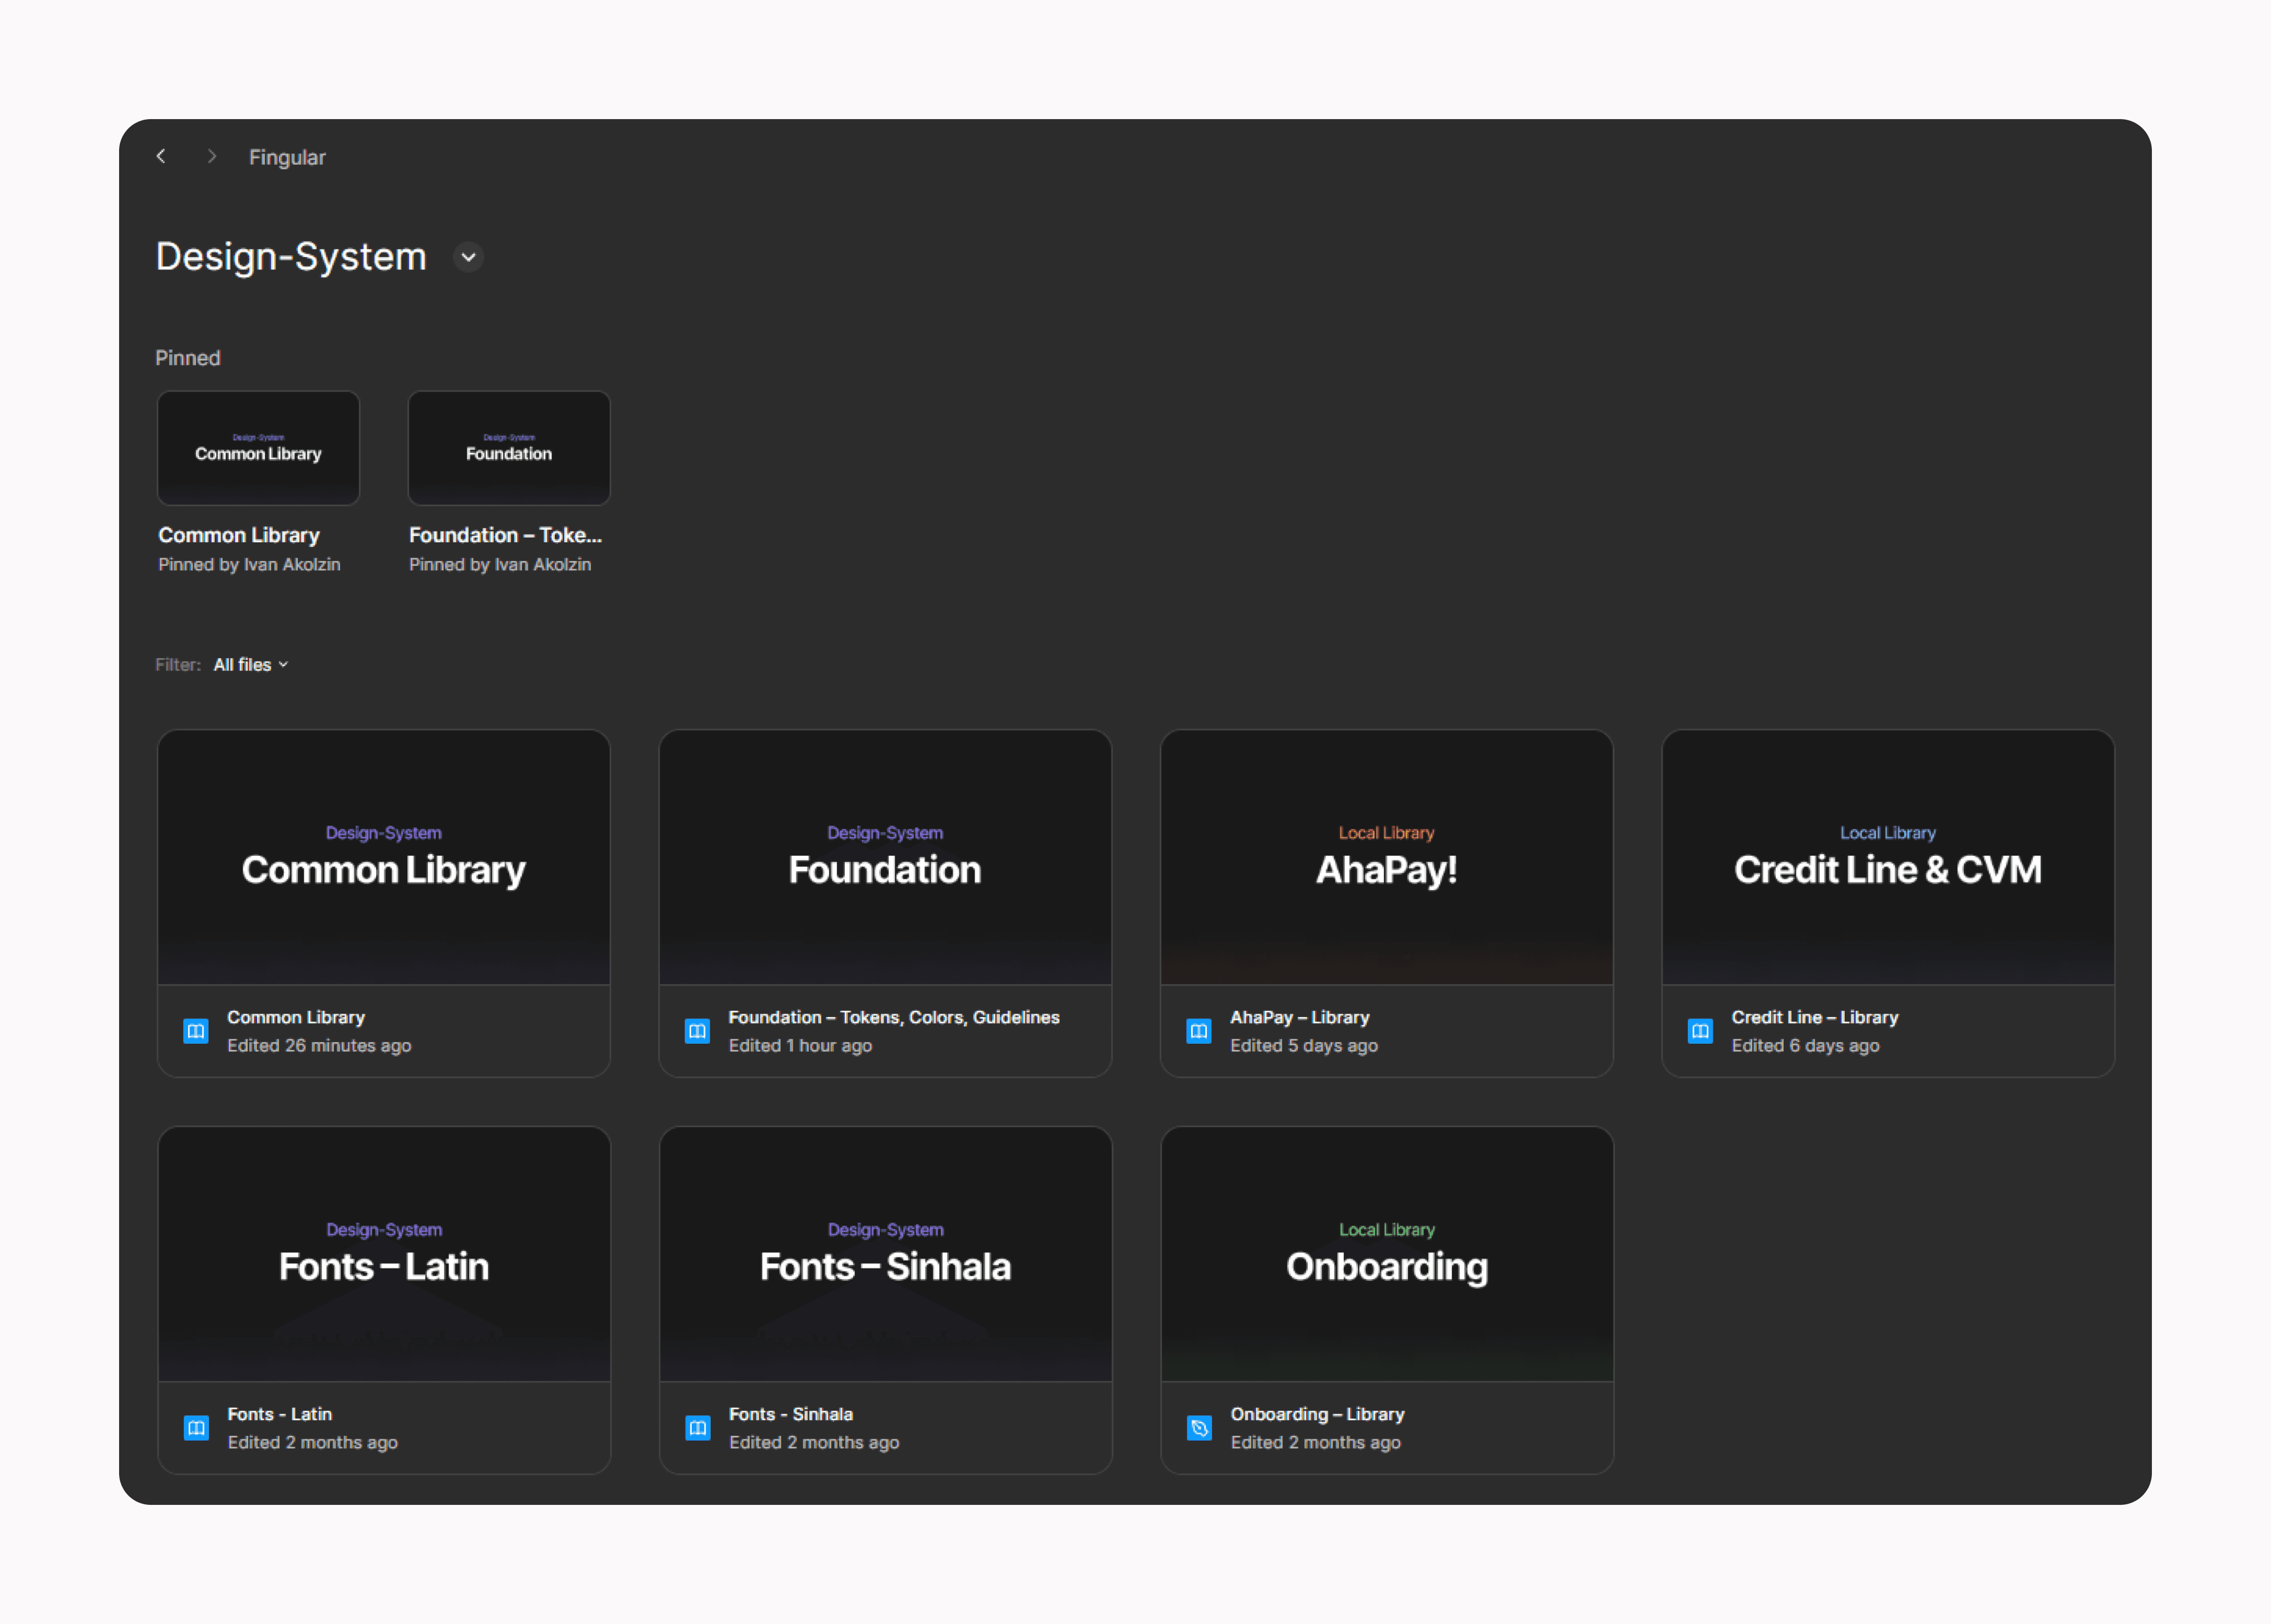Open pinned Common Library thumbnail

tap(258, 448)
